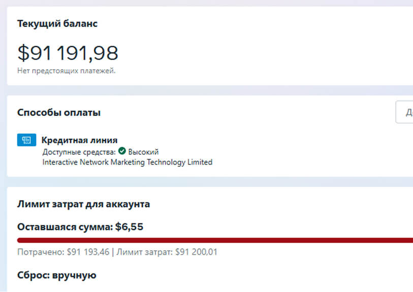This screenshot has height=292, width=413.
Task: Click the Потрачено: $91 193,46 text
Action: [x=63, y=252]
